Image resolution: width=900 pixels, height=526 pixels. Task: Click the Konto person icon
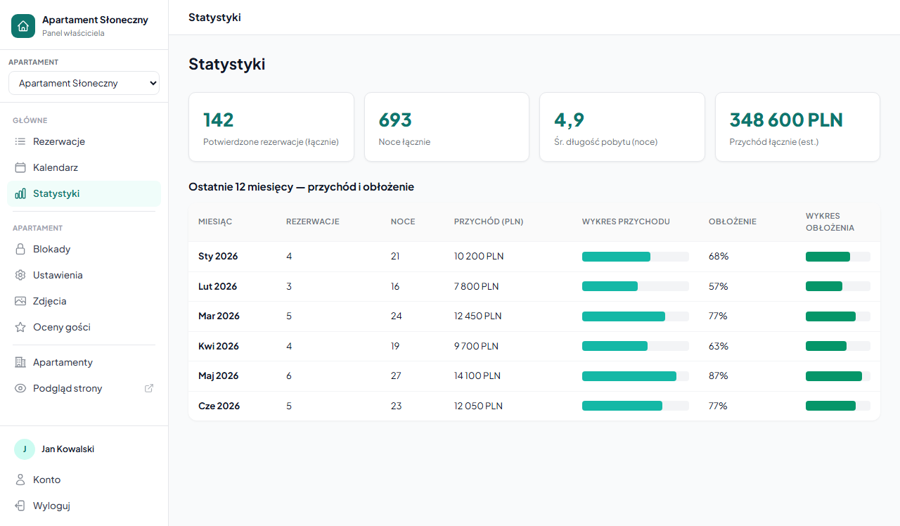pos(20,480)
